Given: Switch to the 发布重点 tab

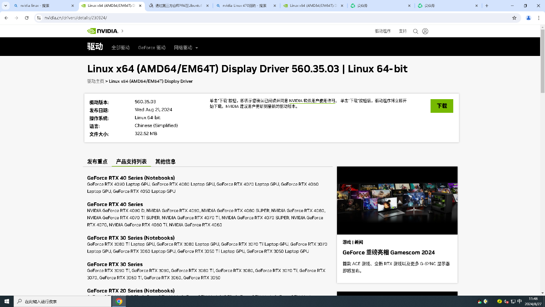Looking at the screenshot, I should pos(97,161).
